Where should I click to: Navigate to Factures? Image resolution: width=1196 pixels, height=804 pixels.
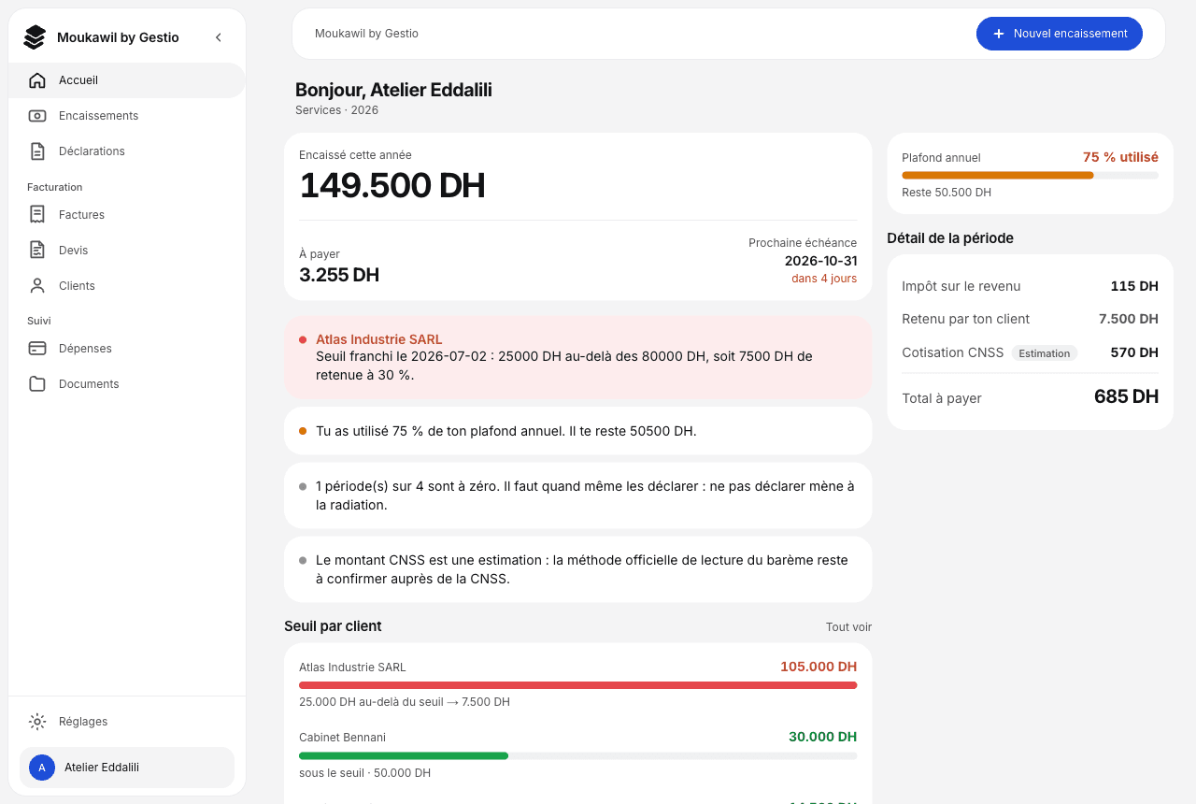(127, 215)
